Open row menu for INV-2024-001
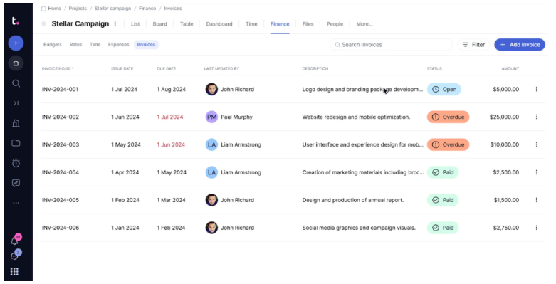556x284 pixels. pos(537,90)
